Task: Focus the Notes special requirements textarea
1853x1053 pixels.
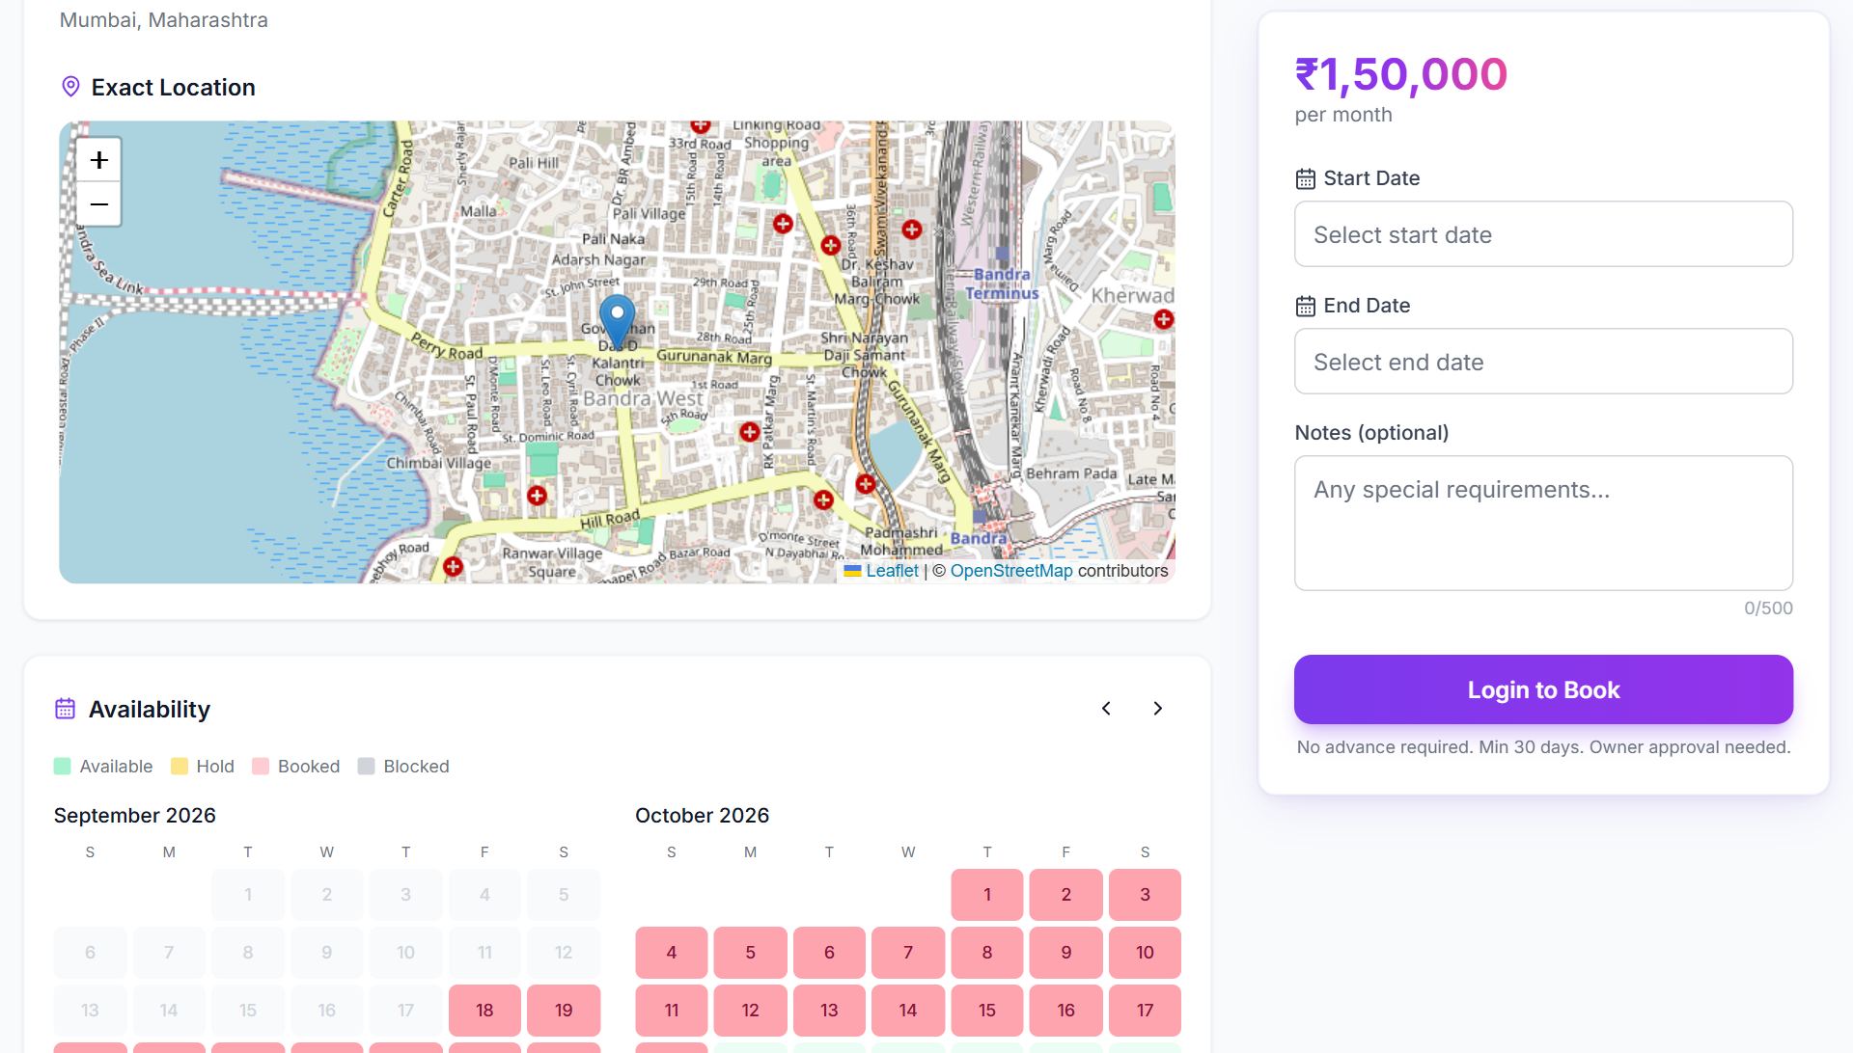Action: [x=1543, y=523]
